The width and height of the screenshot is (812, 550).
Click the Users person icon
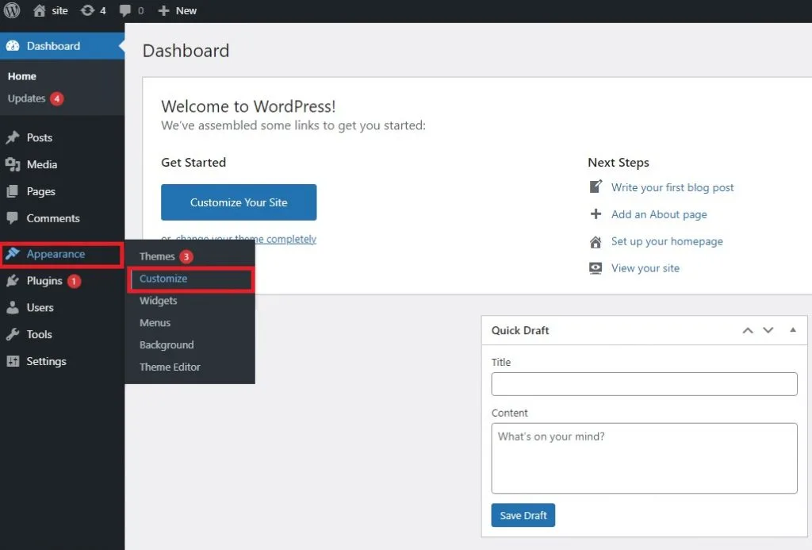coord(13,307)
